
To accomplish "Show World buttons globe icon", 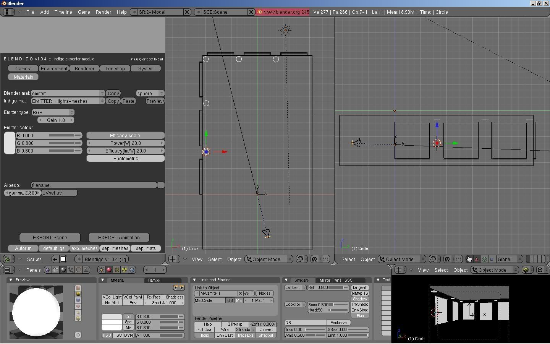I will pos(132,270).
